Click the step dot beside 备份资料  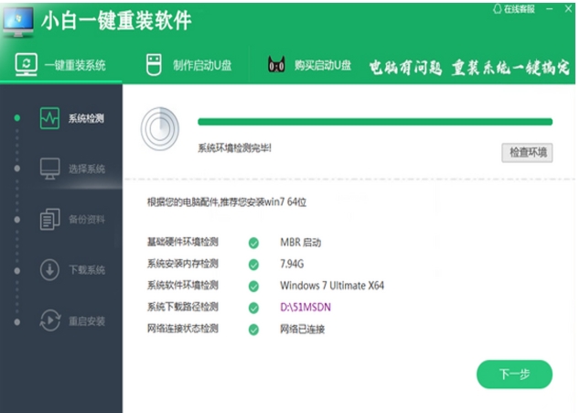(x=17, y=220)
